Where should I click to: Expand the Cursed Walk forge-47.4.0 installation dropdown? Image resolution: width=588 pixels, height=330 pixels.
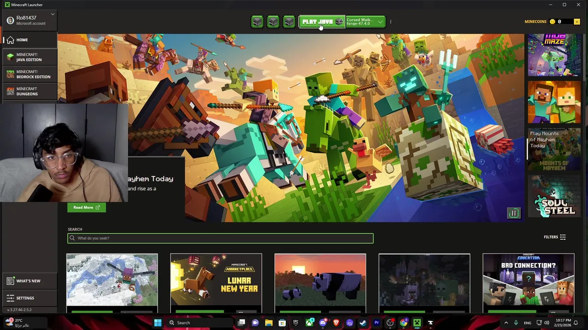(x=366, y=22)
